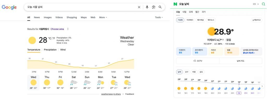Image resolution: width=267 pixels, height=99 pixels.
Task: Click the Naver N logo
Action: (x=175, y=4)
